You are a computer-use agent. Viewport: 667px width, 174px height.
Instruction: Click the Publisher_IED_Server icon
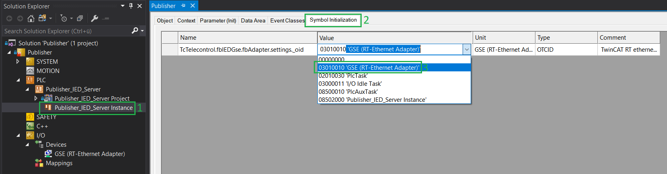(39, 89)
